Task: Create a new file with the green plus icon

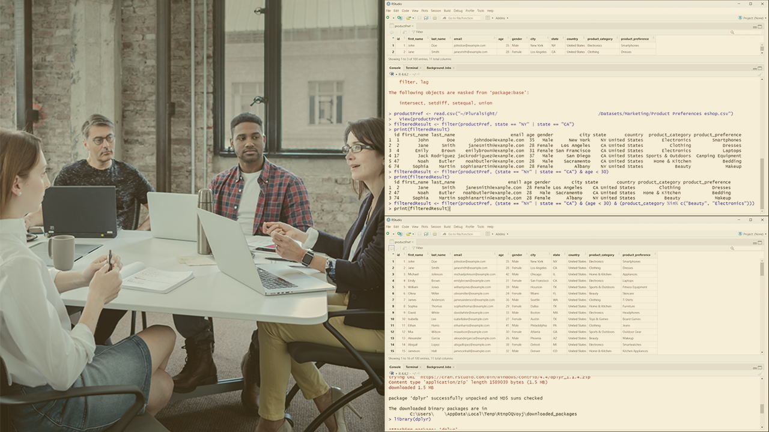Action: click(x=388, y=18)
